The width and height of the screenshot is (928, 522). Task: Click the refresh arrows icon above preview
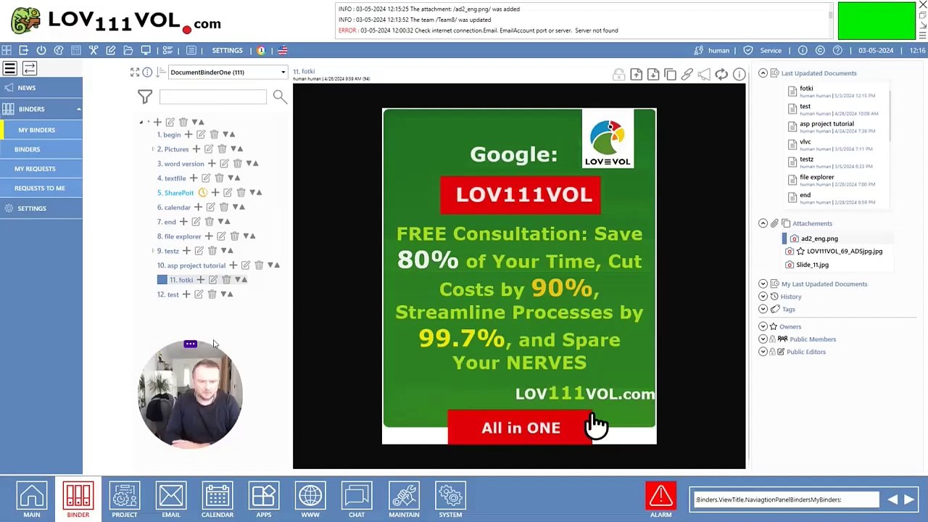[x=721, y=74]
